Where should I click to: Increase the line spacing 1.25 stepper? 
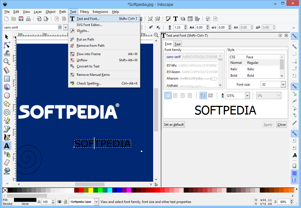pos(185,26)
